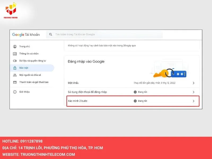This screenshot has width=212, height=159.
Task: Open chevron for Sử dụng điện thoại để đăng nhập
Action: click(x=193, y=92)
